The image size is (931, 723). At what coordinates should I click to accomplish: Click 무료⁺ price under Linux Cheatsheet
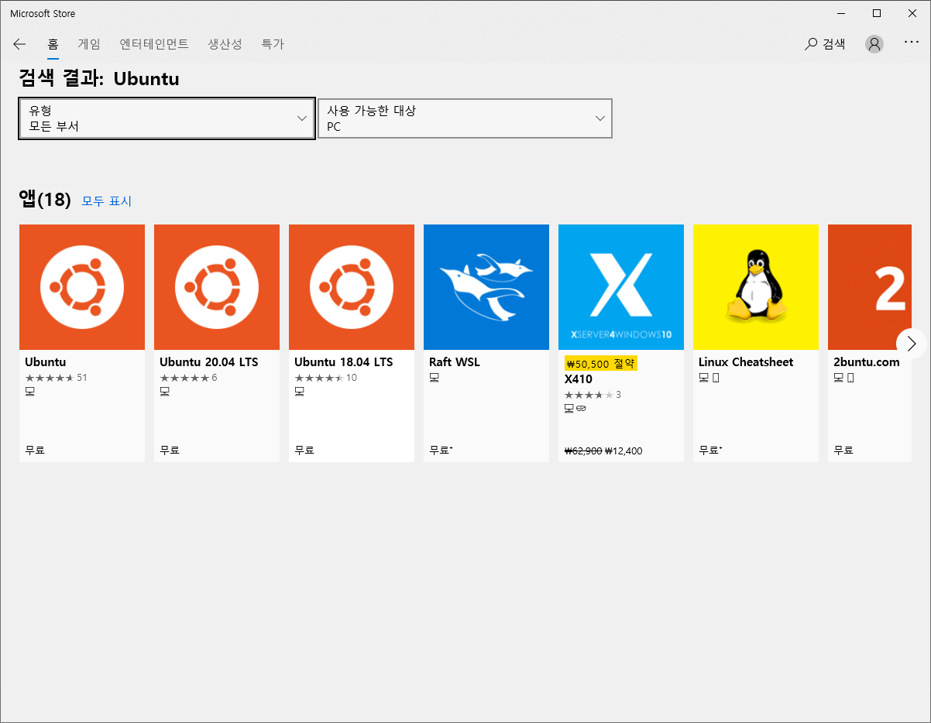click(x=710, y=450)
